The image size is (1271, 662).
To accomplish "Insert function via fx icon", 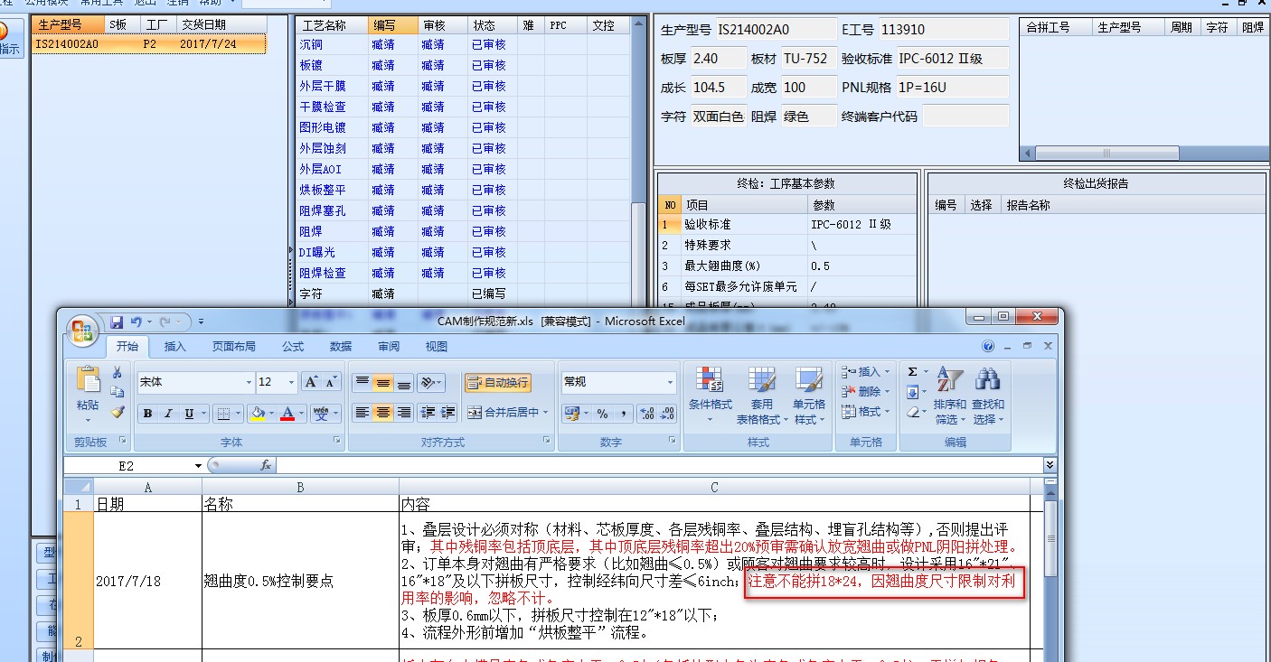I will (265, 465).
